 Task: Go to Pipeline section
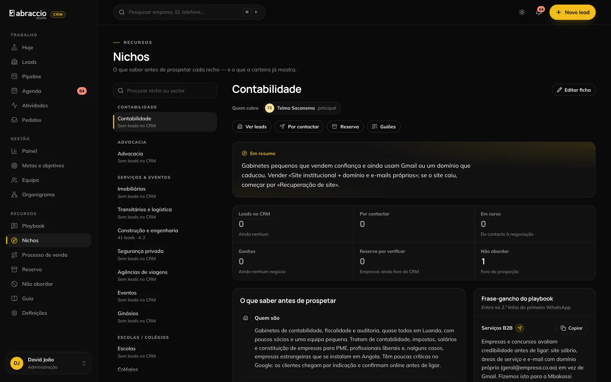[48, 76]
